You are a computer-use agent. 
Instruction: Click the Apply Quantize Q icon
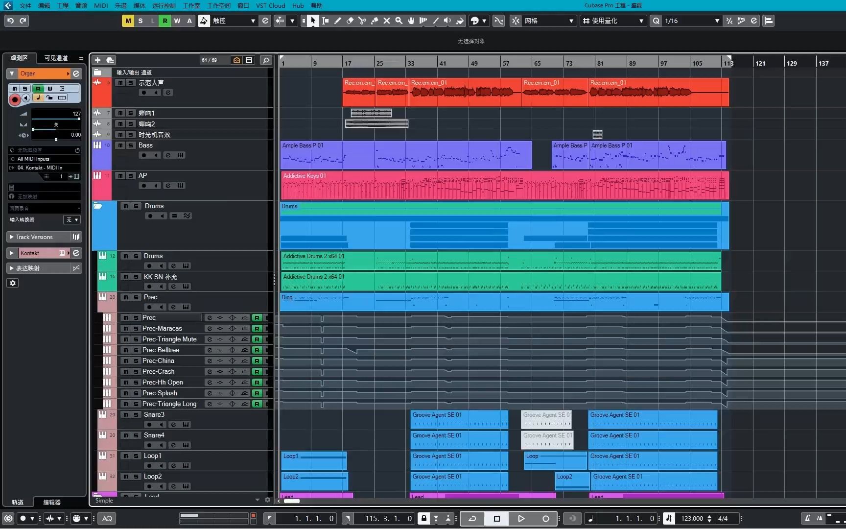click(656, 21)
